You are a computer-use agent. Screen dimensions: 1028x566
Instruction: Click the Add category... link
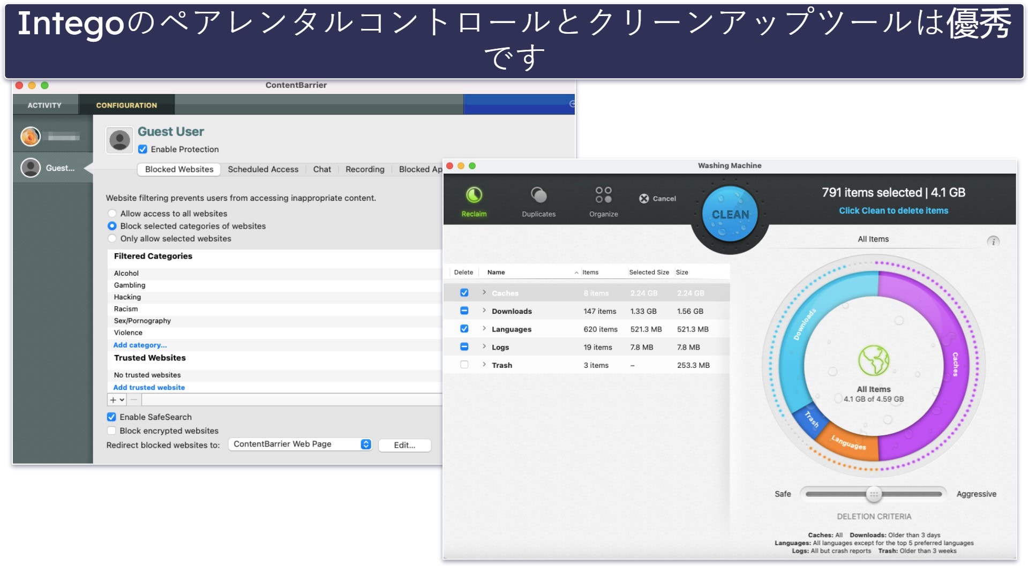coord(140,345)
